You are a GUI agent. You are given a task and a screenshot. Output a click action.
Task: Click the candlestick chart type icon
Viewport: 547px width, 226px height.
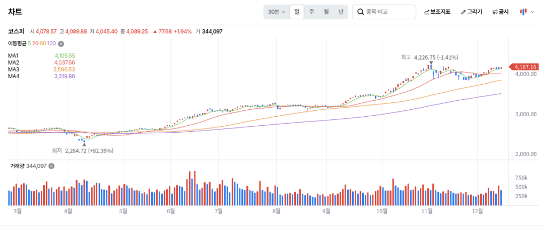click(x=523, y=12)
